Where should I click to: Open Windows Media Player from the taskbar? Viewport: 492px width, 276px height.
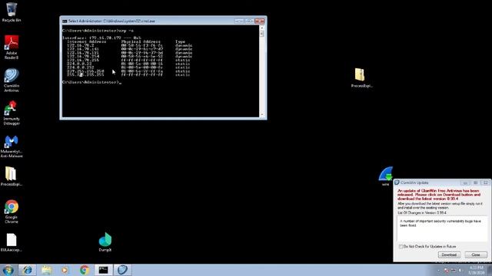[65, 270]
